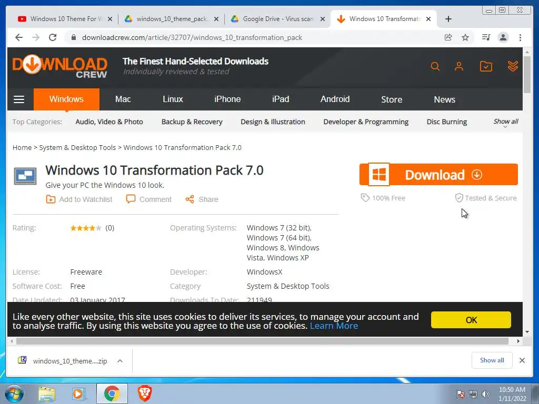539x404 pixels.
Task: Click the orange Download button
Action: click(x=438, y=175)
